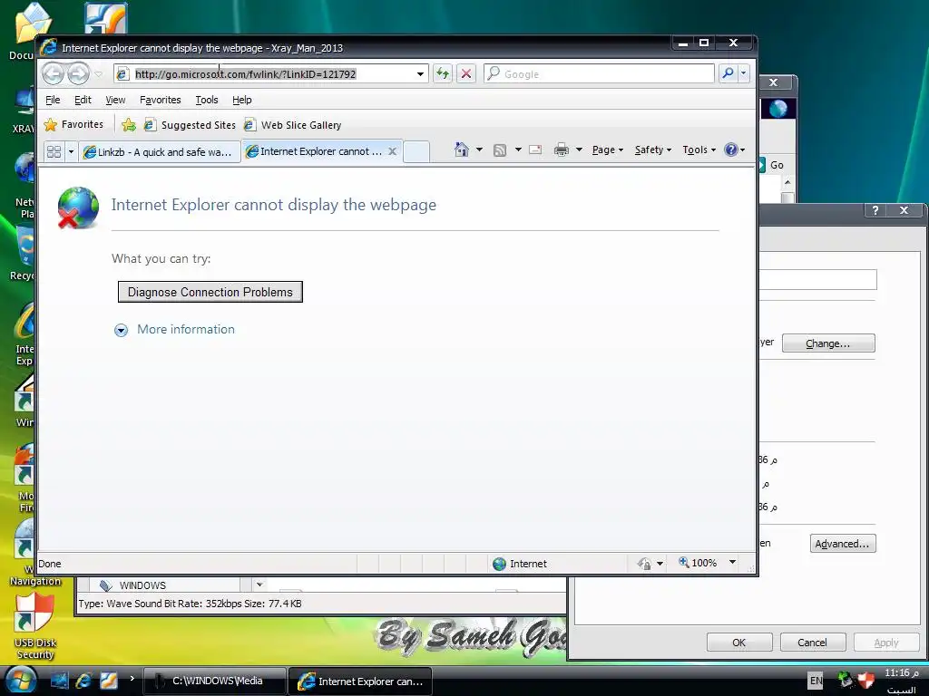
Task: Open recent pages dropdown next to Forward
Action: [99, 74]
